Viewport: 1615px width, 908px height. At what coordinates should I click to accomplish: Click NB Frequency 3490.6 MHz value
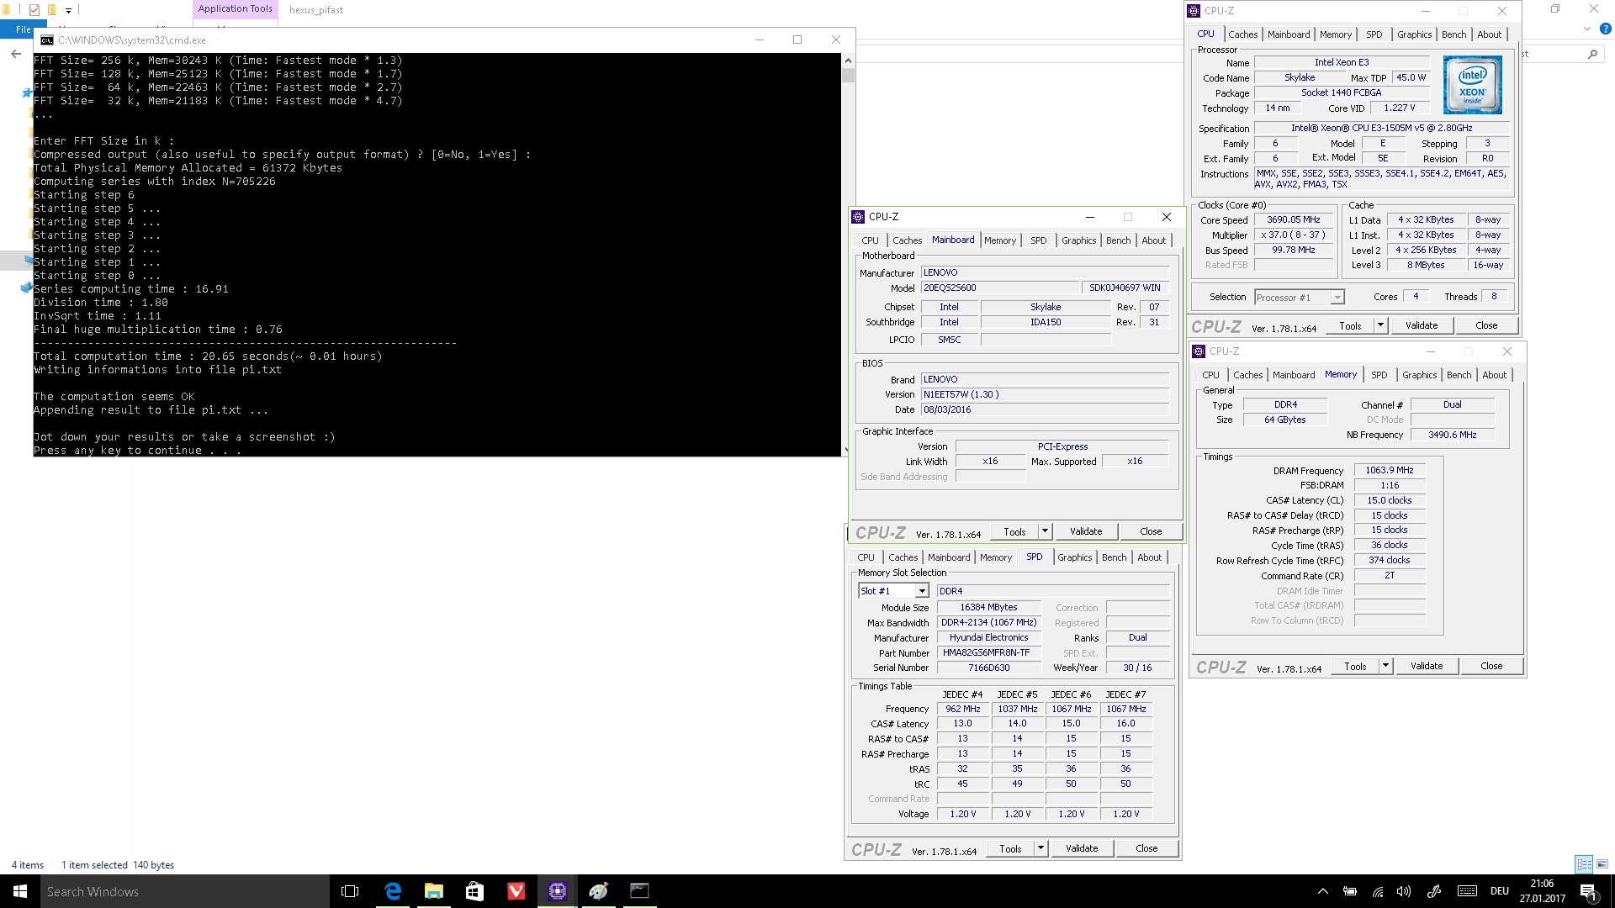pyautogui.click(x=1452, y=435)
